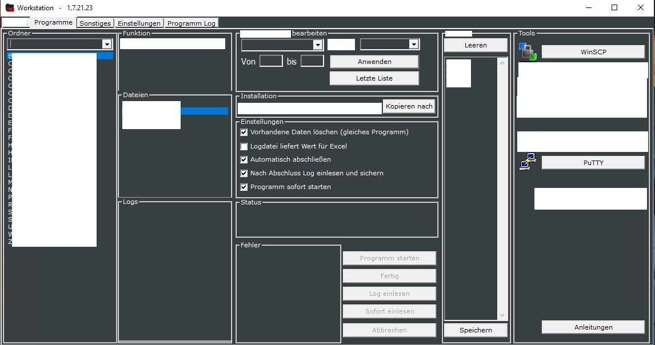
Task: Expand the left dropdown in bearbeiten panel
Action: coord(317,45)
